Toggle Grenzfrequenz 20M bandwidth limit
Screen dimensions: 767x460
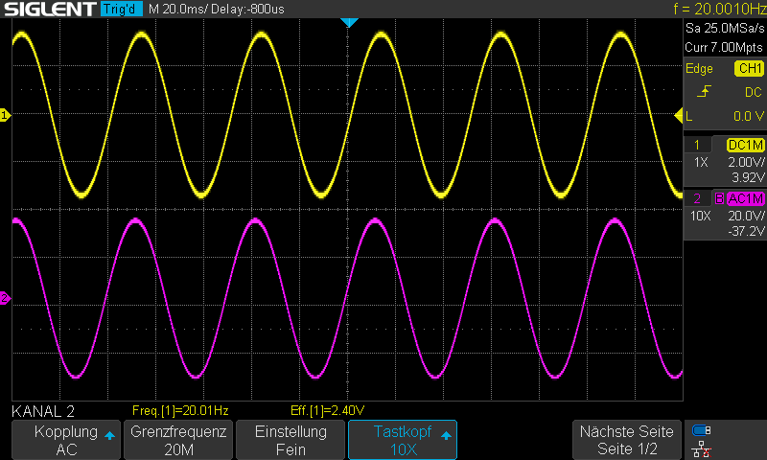pyautogui.click(x=177, y=441)
